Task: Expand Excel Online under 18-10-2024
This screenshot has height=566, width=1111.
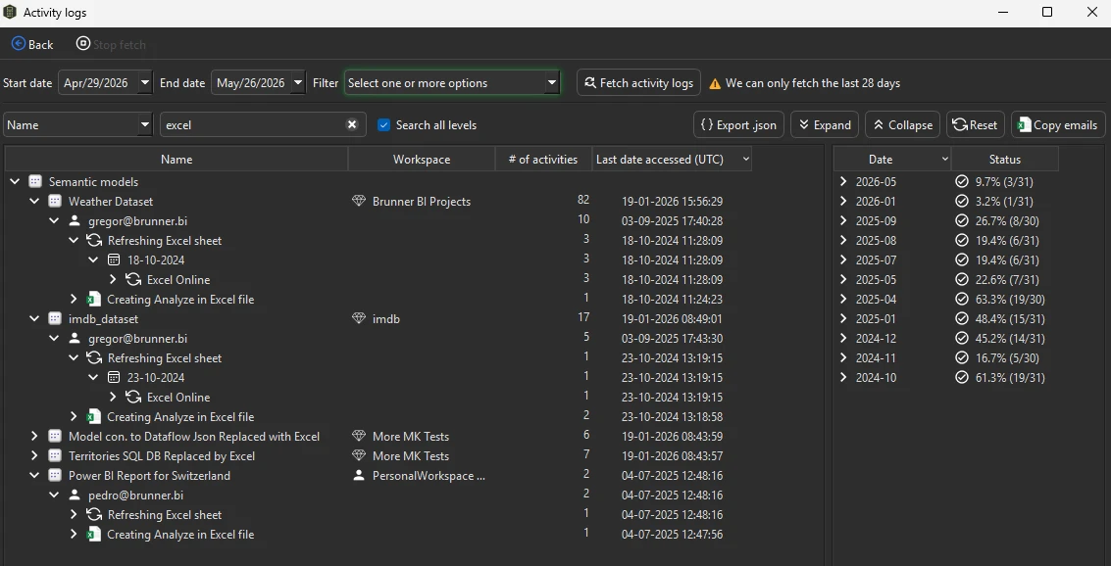Action: point(113,279)
